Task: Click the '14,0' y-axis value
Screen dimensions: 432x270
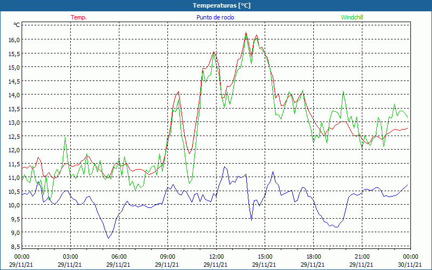Action: [15, 95]
